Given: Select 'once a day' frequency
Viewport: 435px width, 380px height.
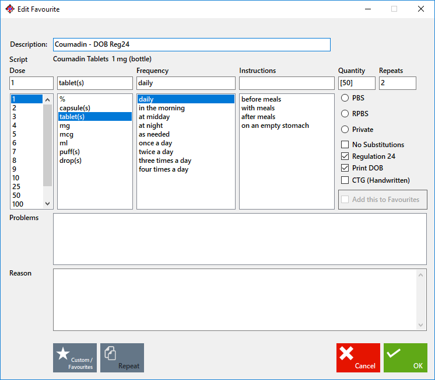Looking at the screenshot, I should coord(186,143).
